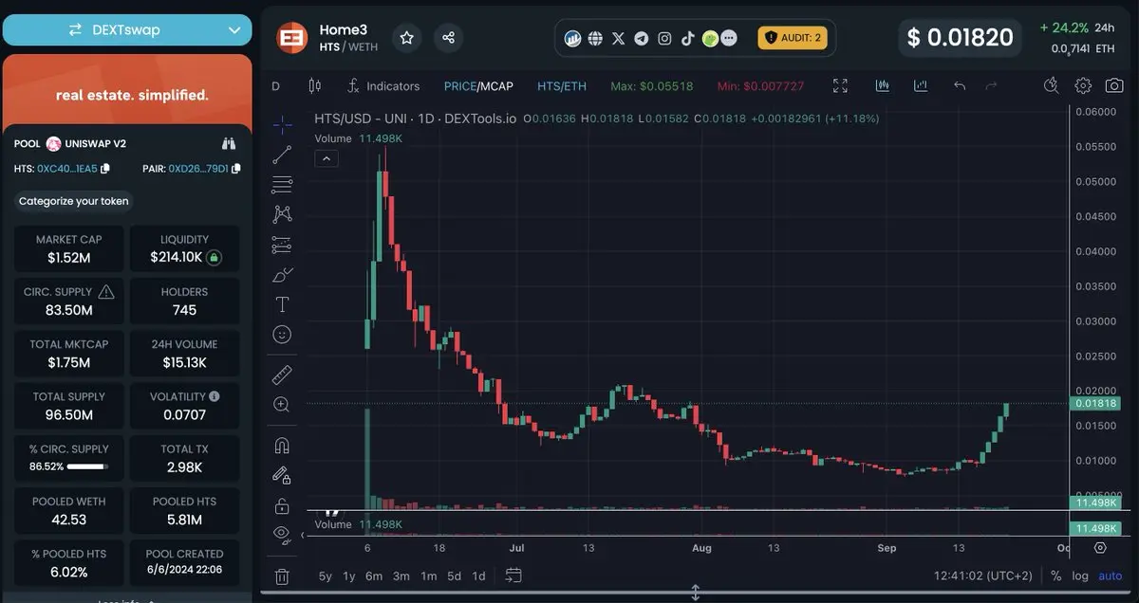Select the 1m time range

point(429,576)
